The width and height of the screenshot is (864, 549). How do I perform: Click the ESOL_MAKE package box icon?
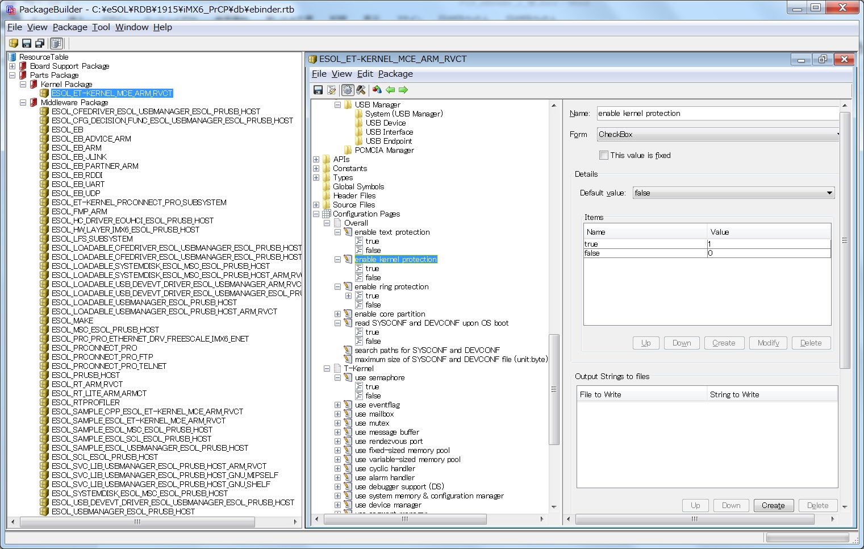(x=44, y=321)
